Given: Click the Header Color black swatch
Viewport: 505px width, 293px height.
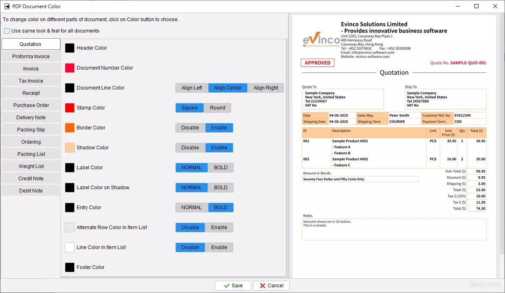Looking at the screenshot, I should pos(70,48).
